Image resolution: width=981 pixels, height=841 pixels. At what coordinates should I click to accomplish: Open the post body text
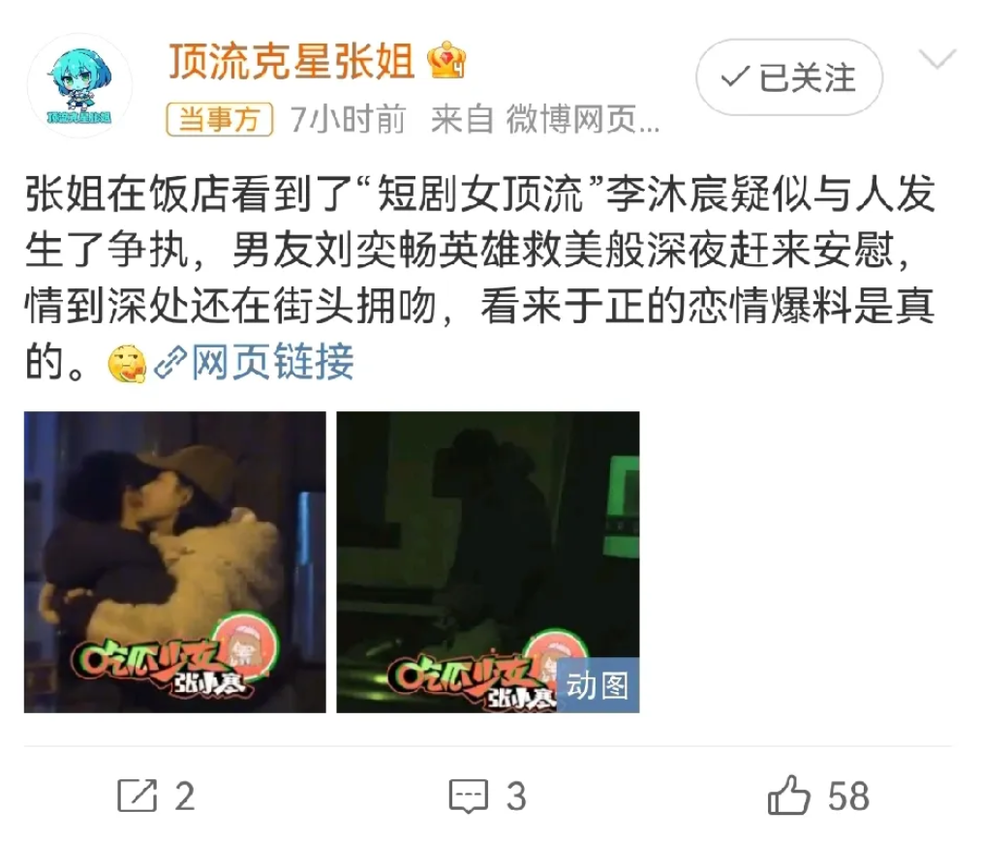pyautogui.click(x=480, y=278)
